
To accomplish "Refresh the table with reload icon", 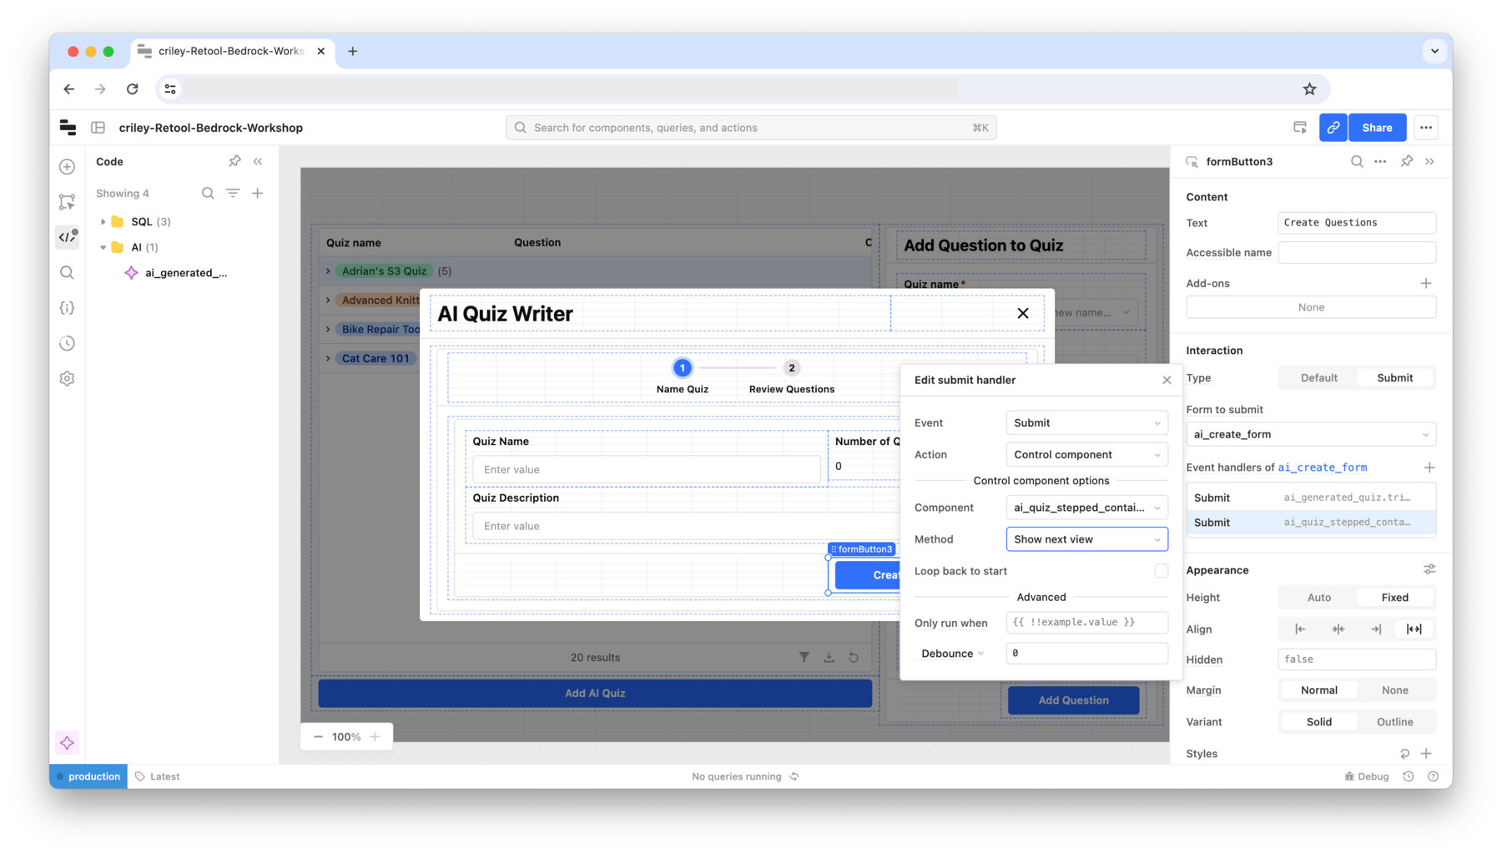I will (x=854, y=658).
